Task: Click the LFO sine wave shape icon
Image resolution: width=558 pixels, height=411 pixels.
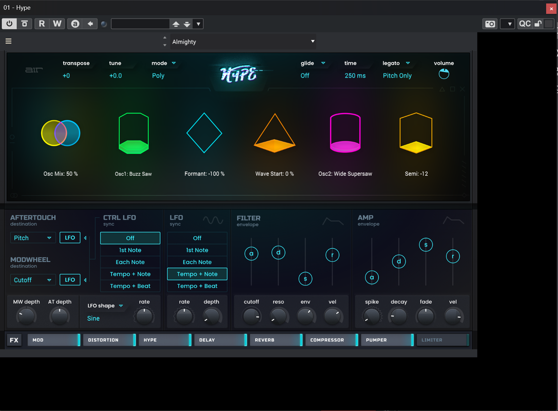Action: point(213,220)
